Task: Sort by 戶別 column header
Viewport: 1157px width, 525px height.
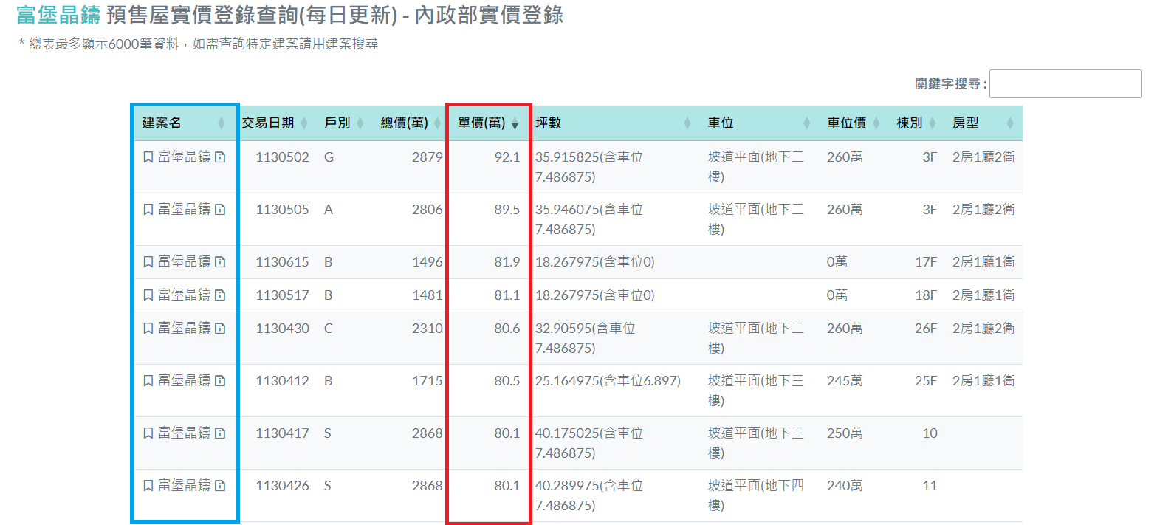Action: click(343, 123)
